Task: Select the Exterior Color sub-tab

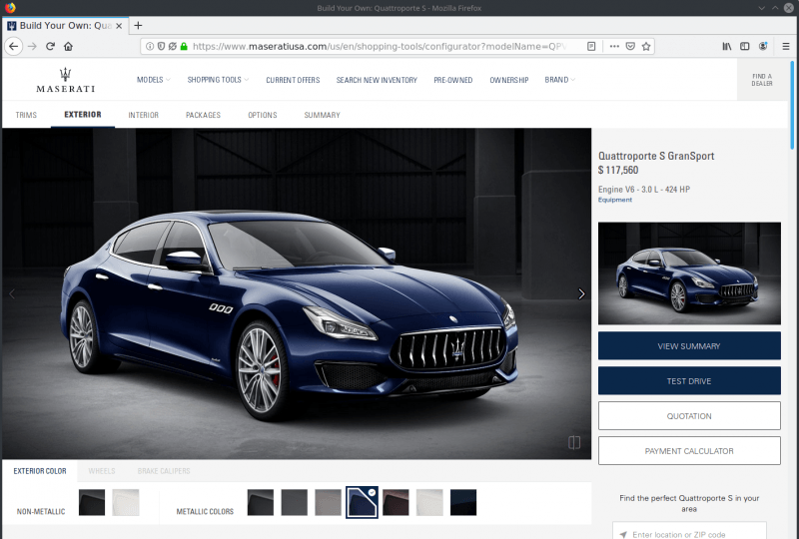Action: [x=40, y=471]
